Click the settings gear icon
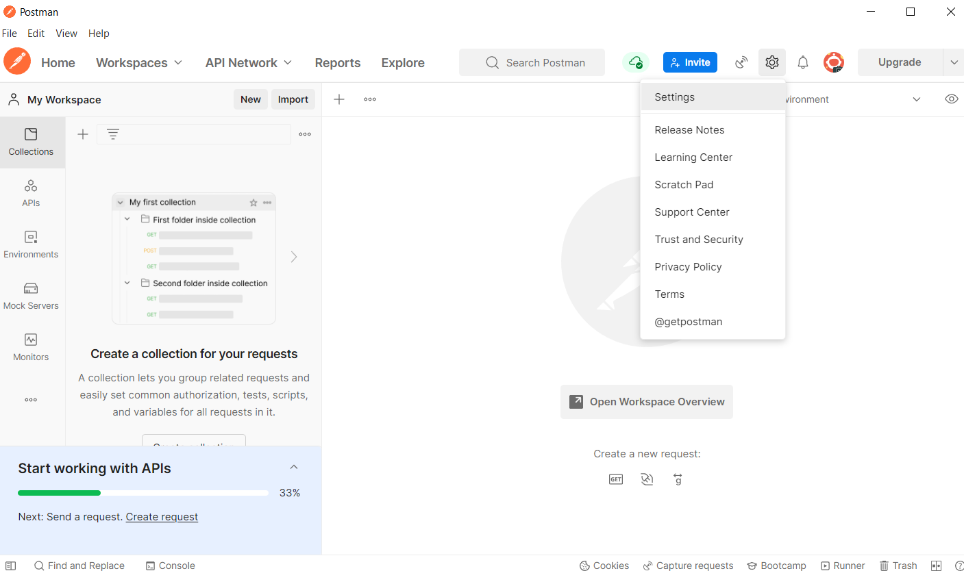Image resolution: width=964 pixels, height=571 pixels. click(x=772, y=62)
